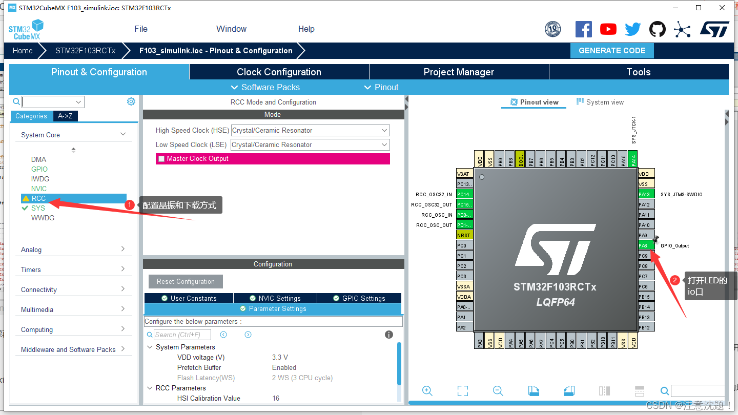Flip chip horizontally icon
Viewport: 738px width, 415px height.
pos(604,391)
